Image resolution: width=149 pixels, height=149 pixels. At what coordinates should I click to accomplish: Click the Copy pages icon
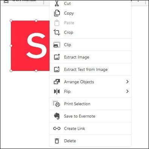57,13
